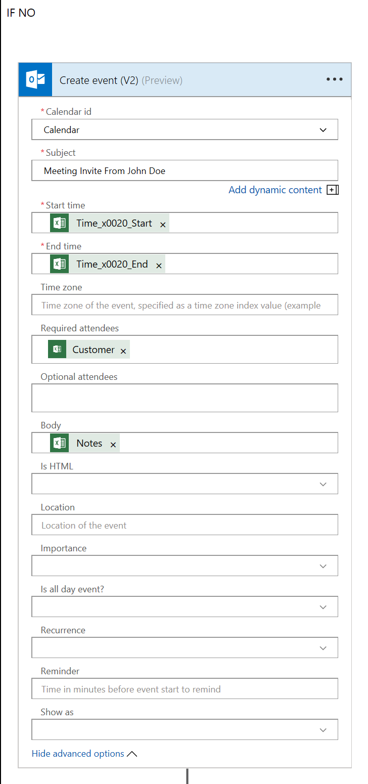
Task: Open the three-dot menu for Create event
Action: pos(334,79)
